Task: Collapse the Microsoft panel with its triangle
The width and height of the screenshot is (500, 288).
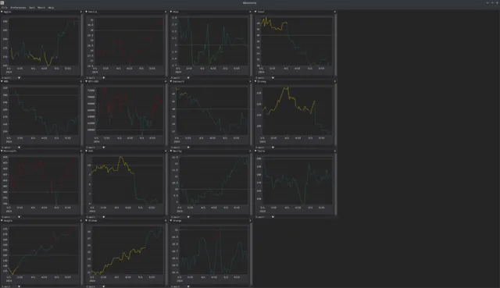Action: (2, 151)
